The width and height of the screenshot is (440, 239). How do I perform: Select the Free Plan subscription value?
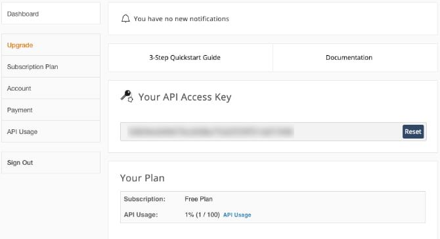199,199
